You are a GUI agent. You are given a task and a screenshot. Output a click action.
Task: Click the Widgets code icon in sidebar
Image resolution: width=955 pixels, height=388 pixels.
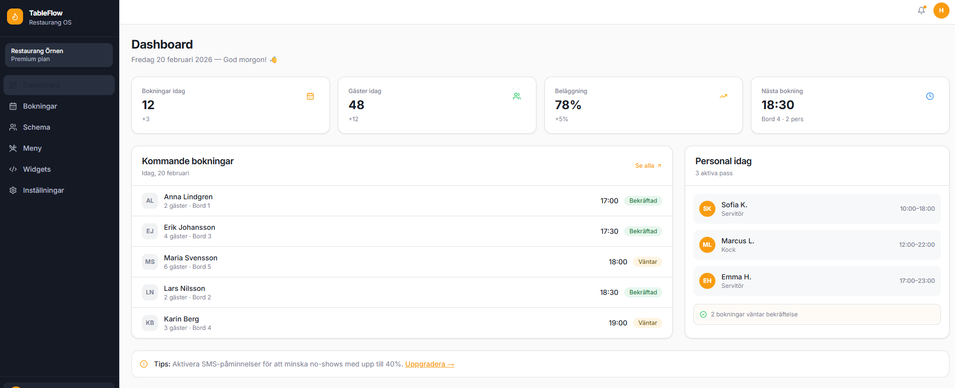13,169
